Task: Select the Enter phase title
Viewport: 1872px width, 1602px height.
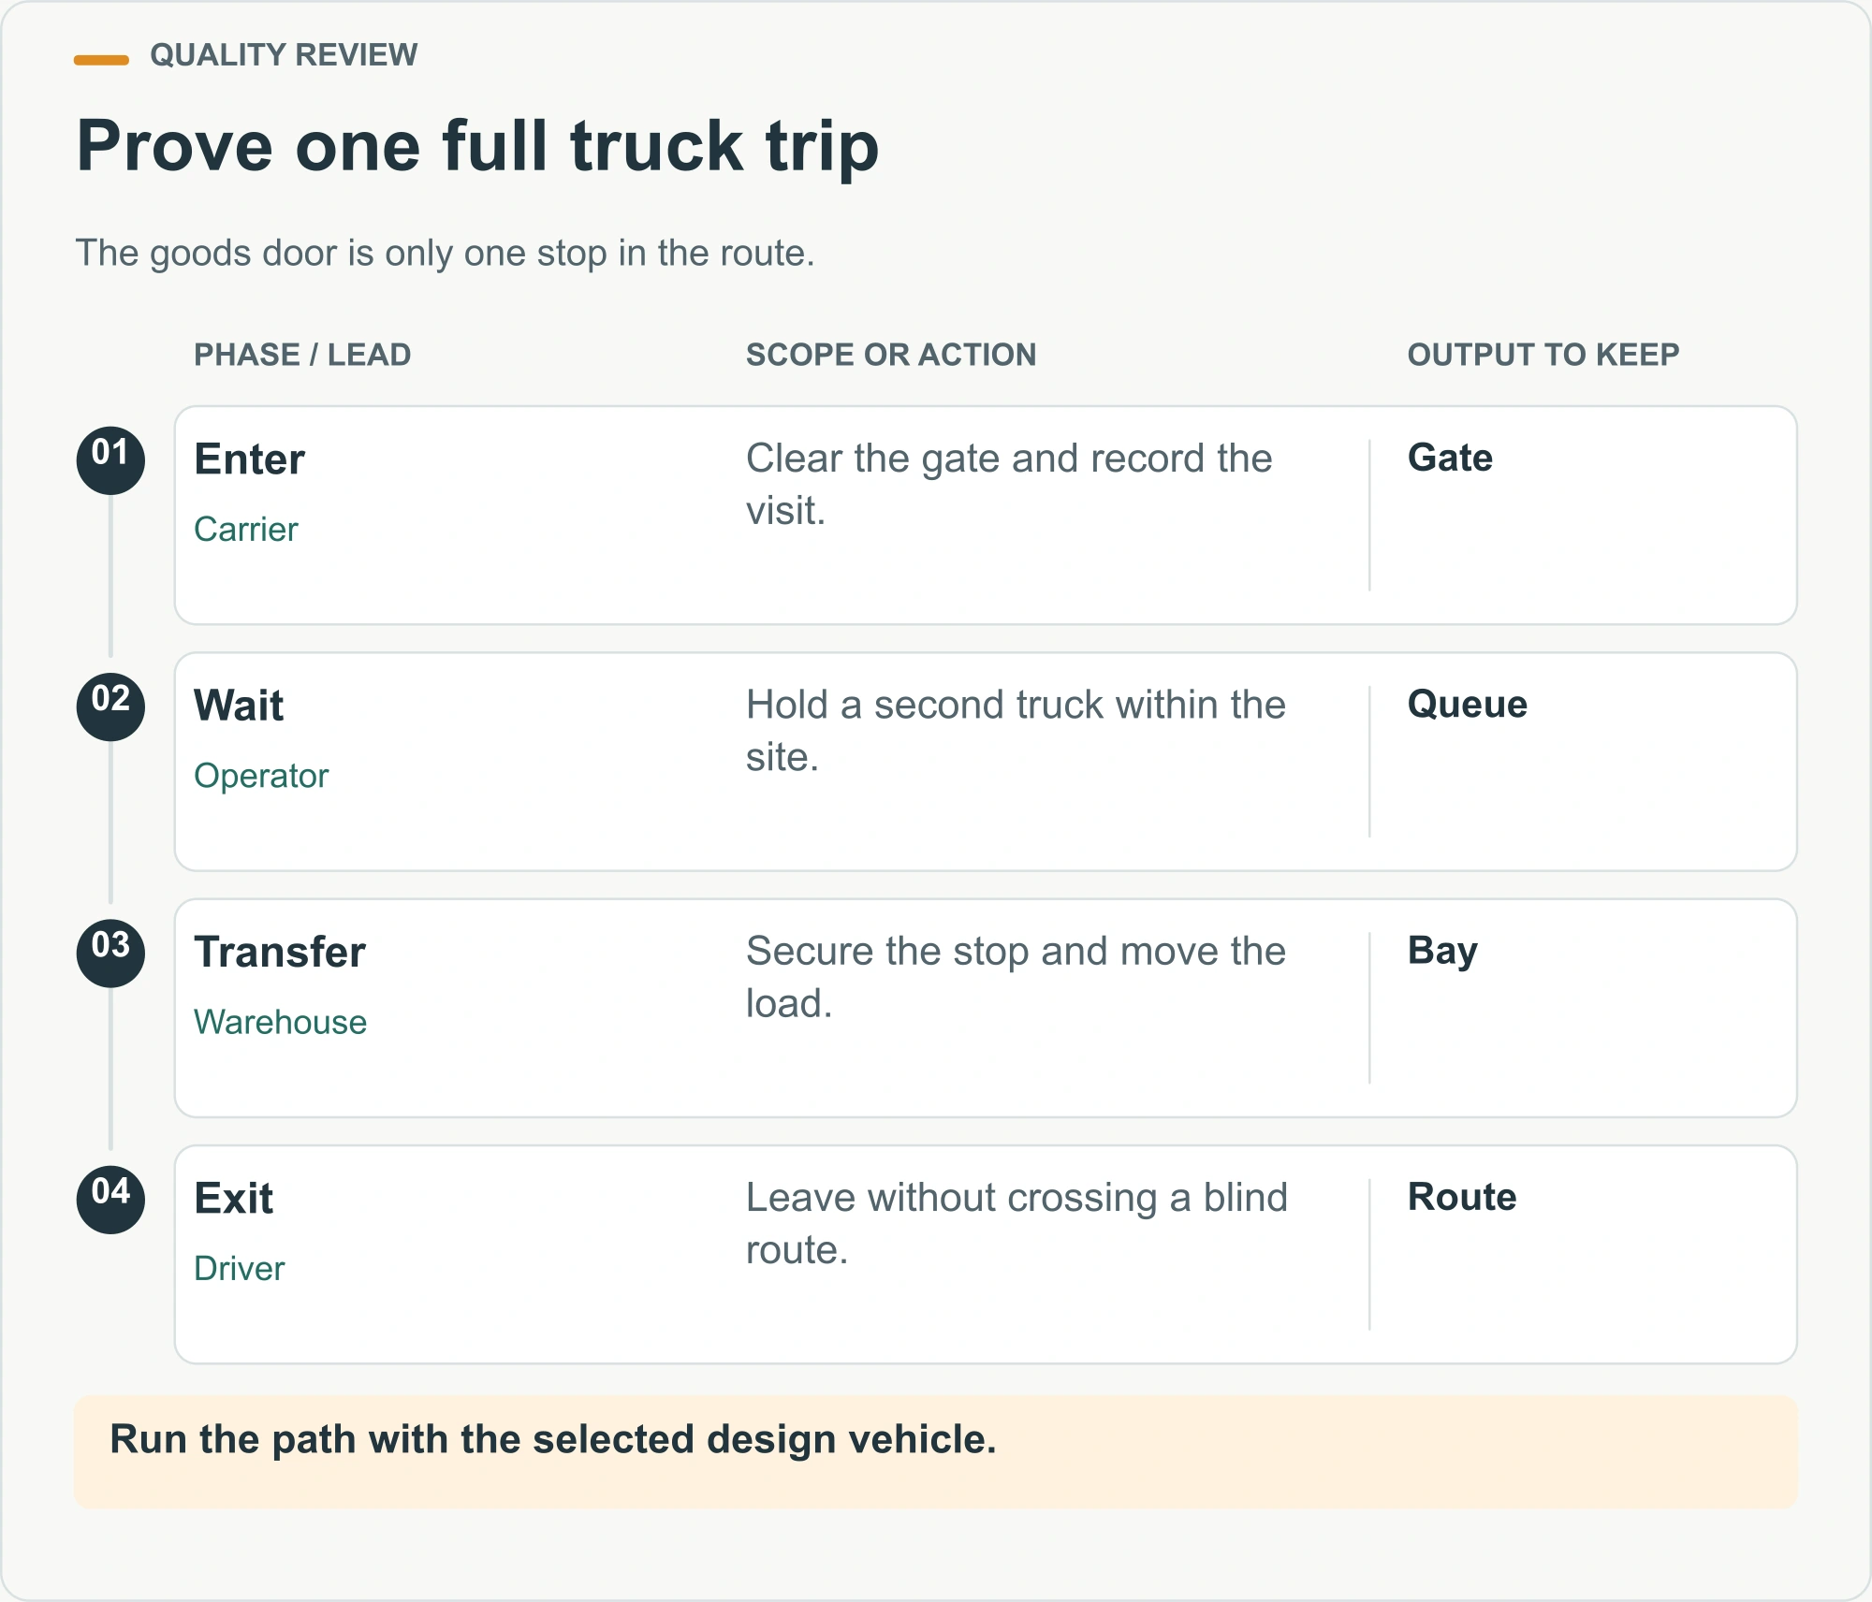Action: tap(249, 459)
